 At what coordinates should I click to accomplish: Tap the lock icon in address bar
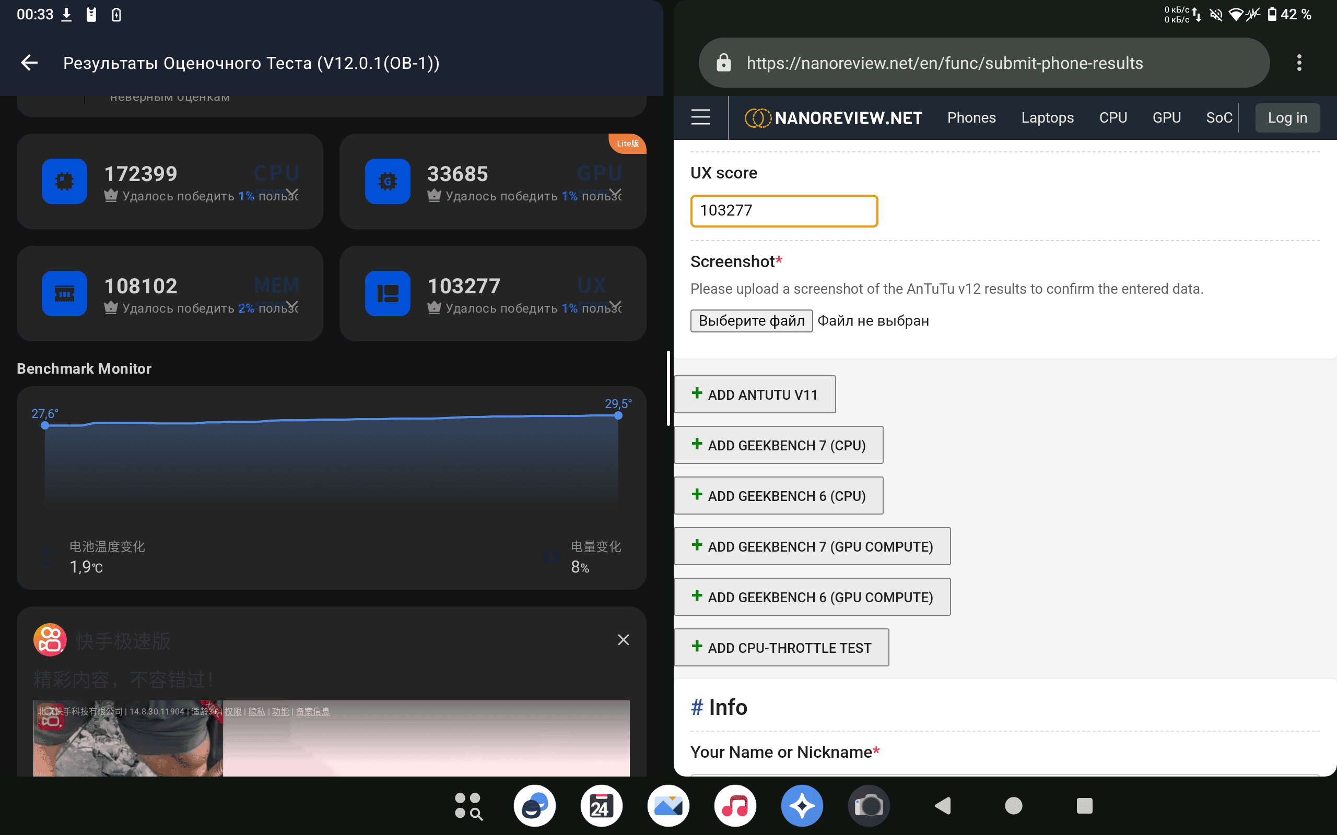tap(723, 63)
